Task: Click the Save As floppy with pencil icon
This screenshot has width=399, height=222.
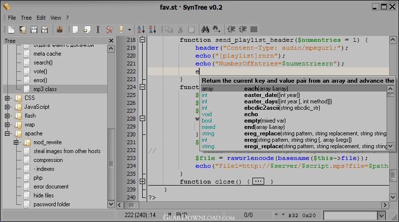Action: click(45, 30)
